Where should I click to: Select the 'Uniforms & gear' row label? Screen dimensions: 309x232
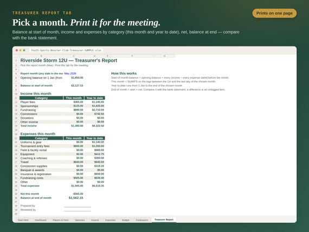tap(31, 142)
